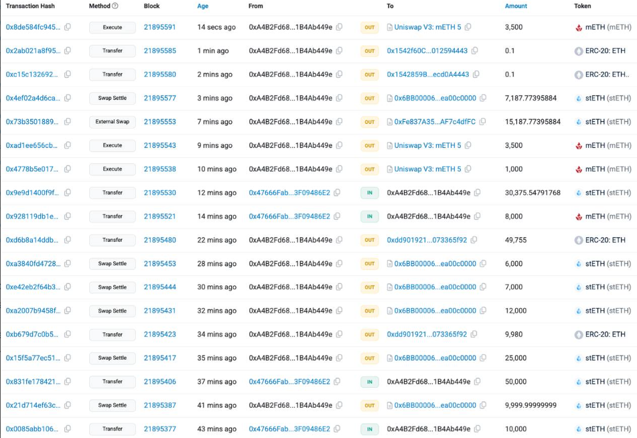Open transaction 0x4778b5e017
Image resolution: width=637 pixels, height=438 pixels.
tap(32, 169)
